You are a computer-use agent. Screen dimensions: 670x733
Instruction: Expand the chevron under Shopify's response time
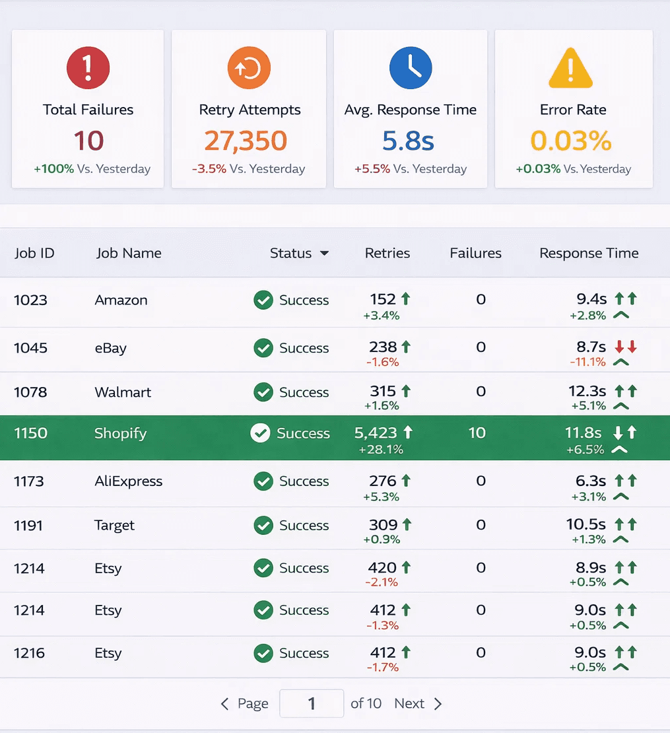[x=620, y=450]
